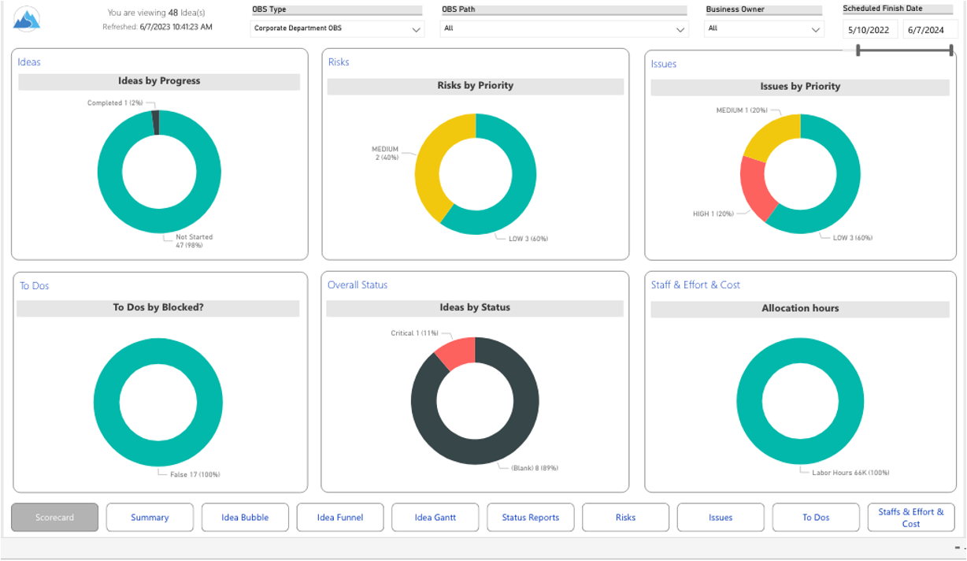Click the right handle of date slider

951,50
